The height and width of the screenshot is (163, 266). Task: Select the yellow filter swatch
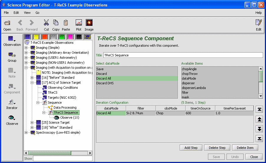click(x=36, y=37)
